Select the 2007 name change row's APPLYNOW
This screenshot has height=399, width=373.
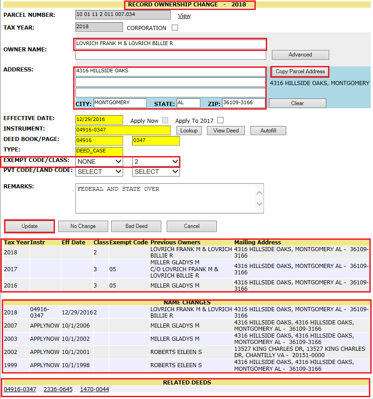click(45, 326)
